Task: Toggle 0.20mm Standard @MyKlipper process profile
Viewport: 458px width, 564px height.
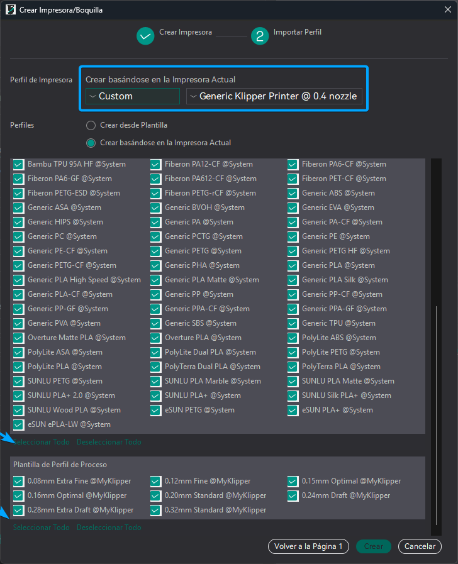Action: click(x=156, y=495)
